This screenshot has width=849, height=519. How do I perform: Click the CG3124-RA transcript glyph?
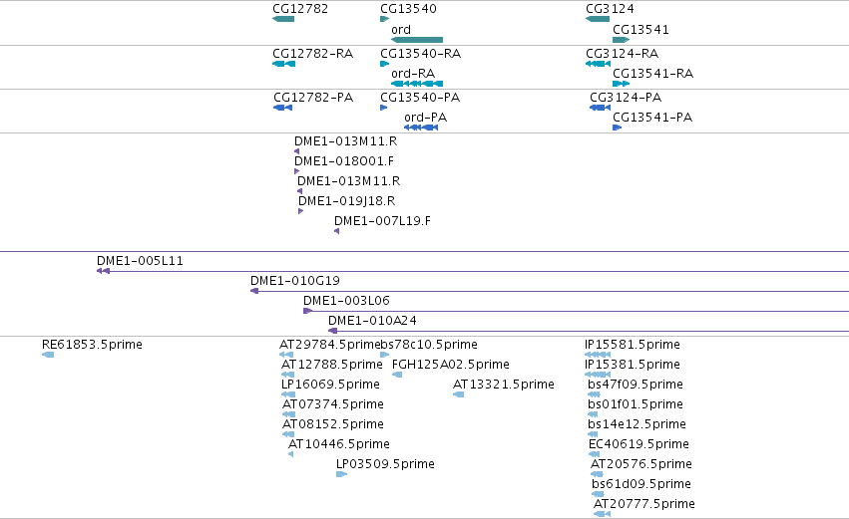(598, 64)
